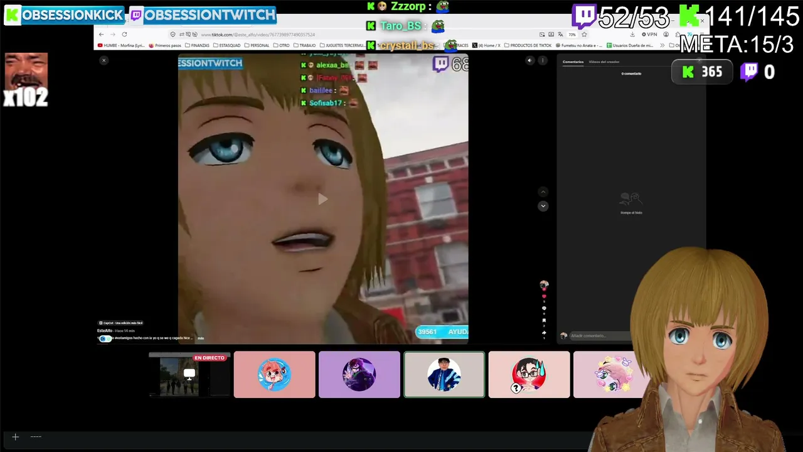Open the JUGUETES TERCERMU bookmarks folder
Screen dimensions: 803x452
pos(342,45)
